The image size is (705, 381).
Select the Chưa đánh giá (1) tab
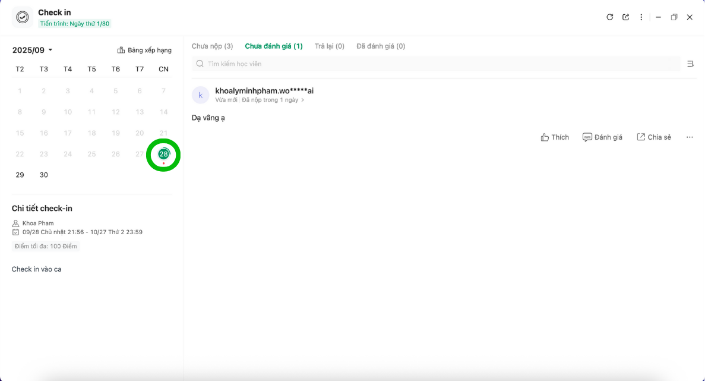coord(274,46)
